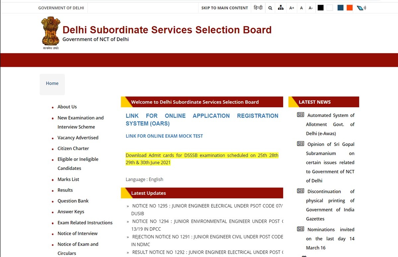Go to Answer Keys sidebar item
The width and height of the screenshot is (398, 257).
(71, 212)
